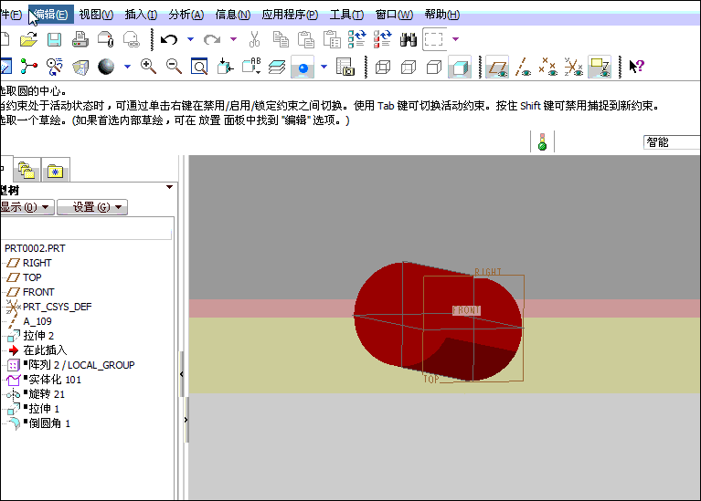Click the Paste Special icon
Image resolution: width=701 pixels, height=501 pixels.
pos(332,39)
